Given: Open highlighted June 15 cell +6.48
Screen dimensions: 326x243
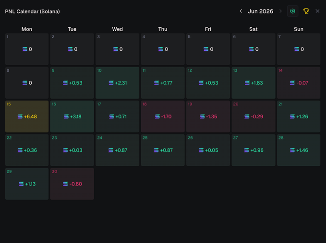Looking at the screenshot, I should (x=27, y=116).
